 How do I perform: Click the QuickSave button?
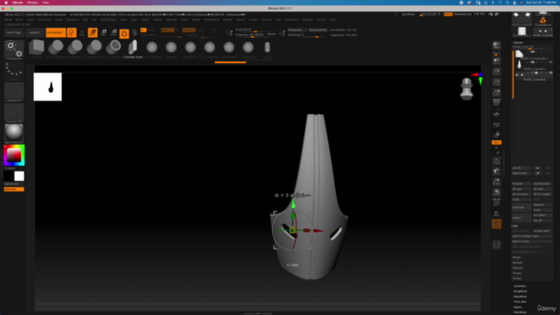click(409, 14)
